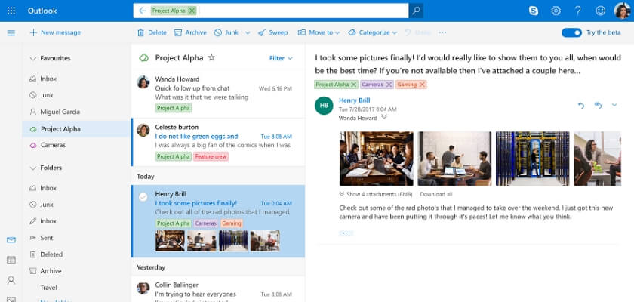Collapse the Favourites section
Viewport: 634px width, 302px height.
click(x=32, y=59)
